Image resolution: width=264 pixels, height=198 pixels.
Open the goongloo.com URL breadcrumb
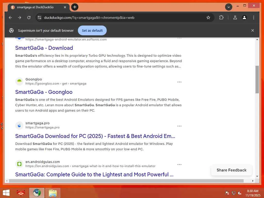(x=56, y=84)
